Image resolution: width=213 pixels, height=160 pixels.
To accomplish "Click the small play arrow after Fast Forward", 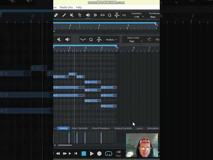I will coord(70,154).
